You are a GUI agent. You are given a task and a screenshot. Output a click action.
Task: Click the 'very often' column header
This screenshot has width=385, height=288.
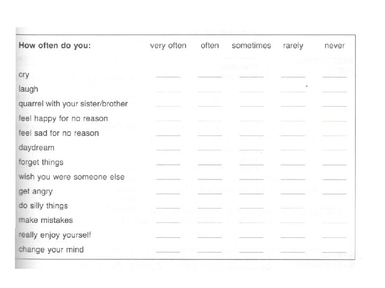[x=168, y=46]
